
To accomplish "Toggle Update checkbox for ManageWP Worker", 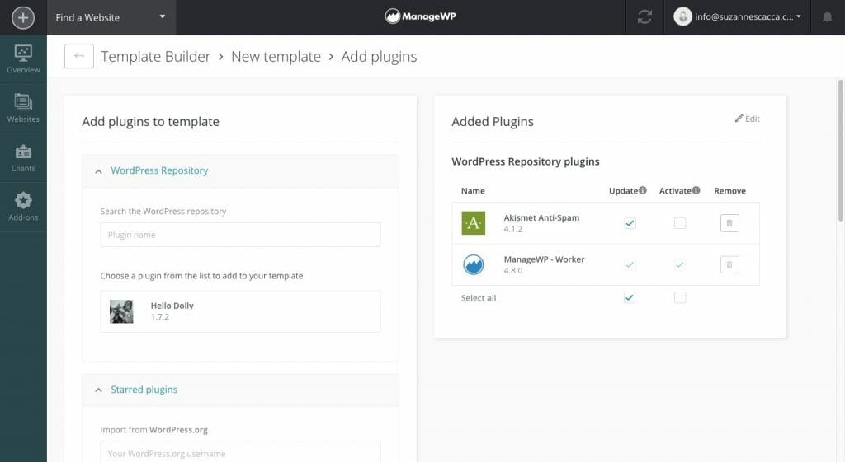I will pyautogui.click(x=630, y=264).
